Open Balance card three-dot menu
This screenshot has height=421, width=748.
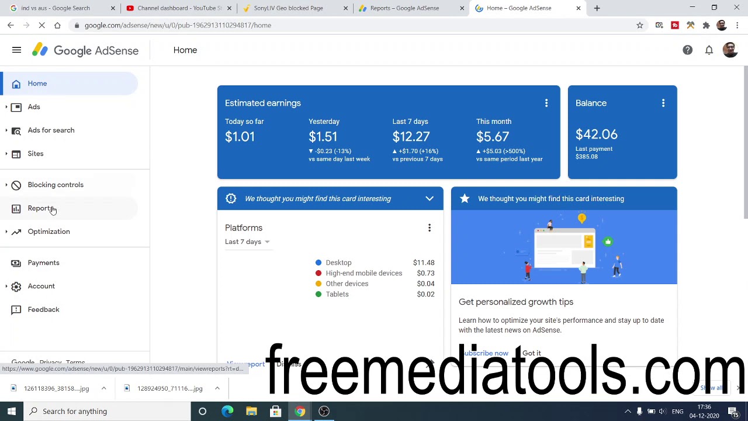click(x=663, y=103)
